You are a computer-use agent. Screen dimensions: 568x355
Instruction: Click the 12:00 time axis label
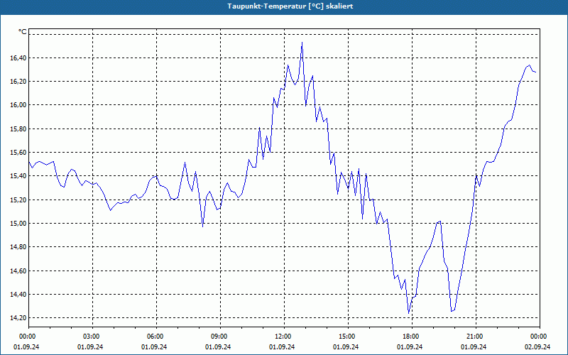tap(283, 336)
